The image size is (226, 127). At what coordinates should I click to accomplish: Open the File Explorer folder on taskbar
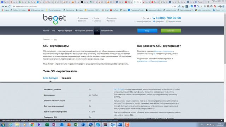tap(17, 125)
